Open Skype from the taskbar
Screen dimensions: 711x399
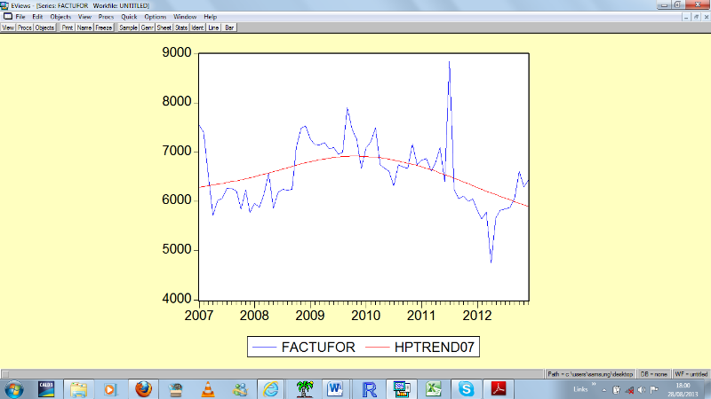[466, 389]
